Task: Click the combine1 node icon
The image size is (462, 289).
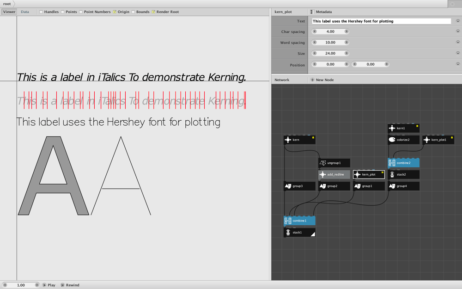Action: [x=288, y=221]
